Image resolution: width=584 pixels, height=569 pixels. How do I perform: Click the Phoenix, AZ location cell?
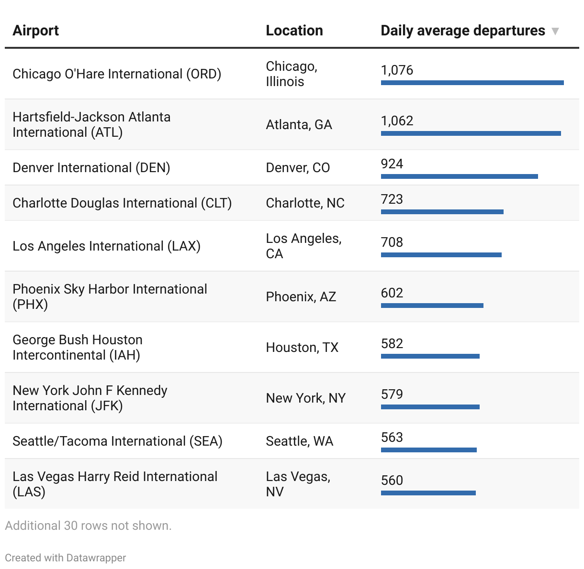301,297
